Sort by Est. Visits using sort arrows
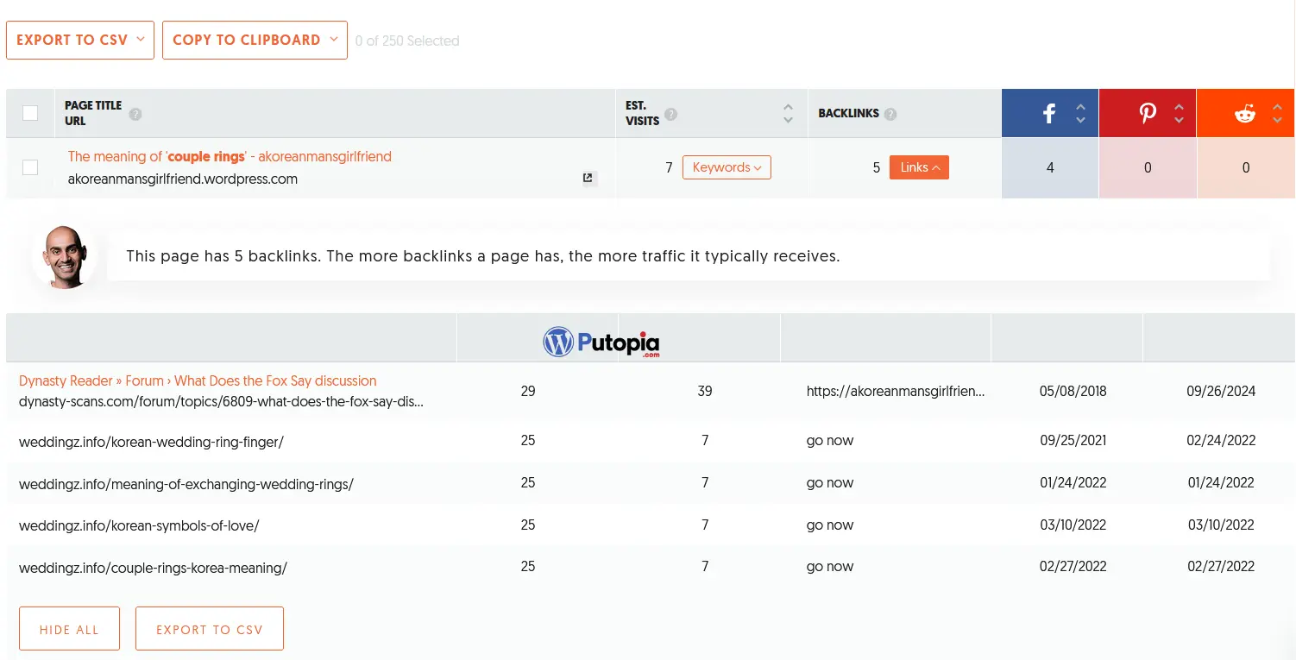 tap(788, 114)
